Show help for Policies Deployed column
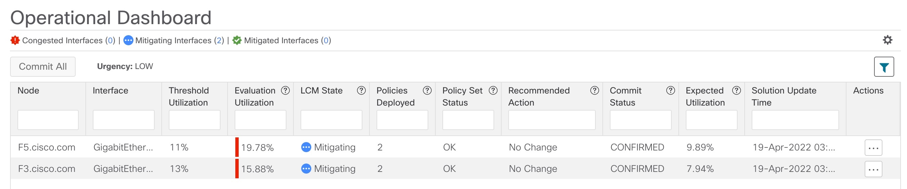Screen dimensions: 907x189 click(x=427, y=90)
